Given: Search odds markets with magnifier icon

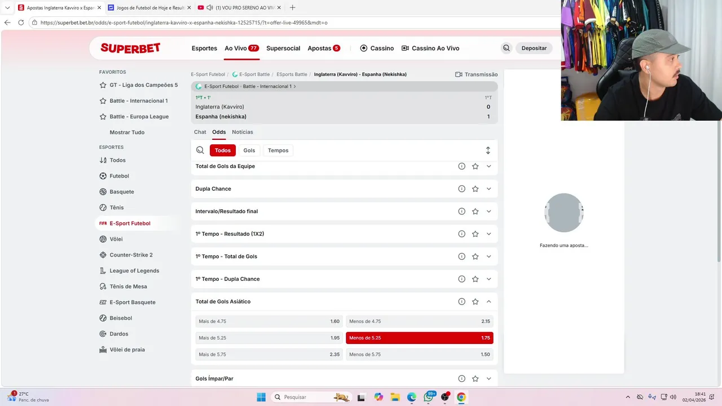Looking at the screenshot, I should [x=200, y=151].
